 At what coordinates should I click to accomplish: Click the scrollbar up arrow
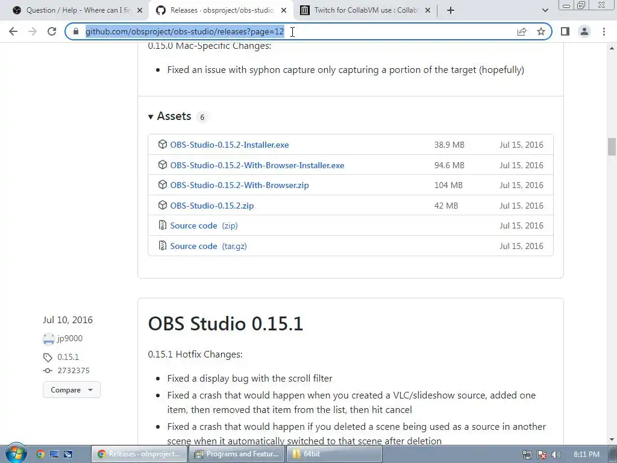612,48
